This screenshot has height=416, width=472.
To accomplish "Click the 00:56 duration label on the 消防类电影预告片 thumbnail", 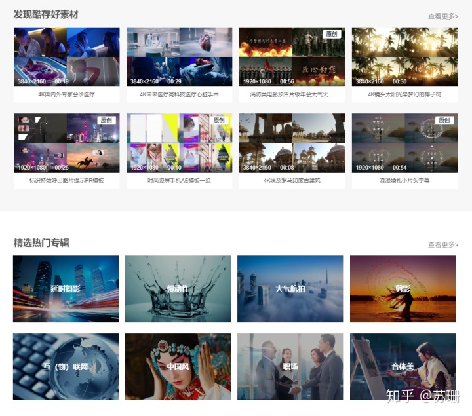I will [287, 81].
